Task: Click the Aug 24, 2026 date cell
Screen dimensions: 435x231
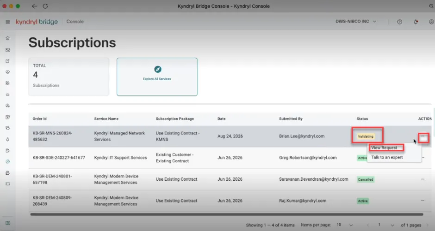Action: point(230,136)
